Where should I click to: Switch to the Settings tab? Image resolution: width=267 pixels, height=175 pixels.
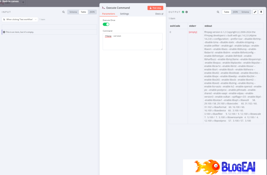124,14
